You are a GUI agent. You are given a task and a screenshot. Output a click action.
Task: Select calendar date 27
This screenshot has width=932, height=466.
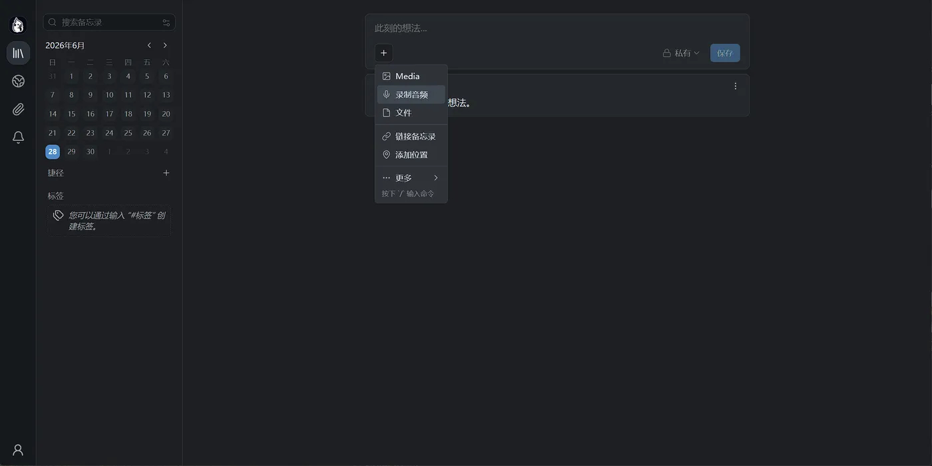(166, 133)
